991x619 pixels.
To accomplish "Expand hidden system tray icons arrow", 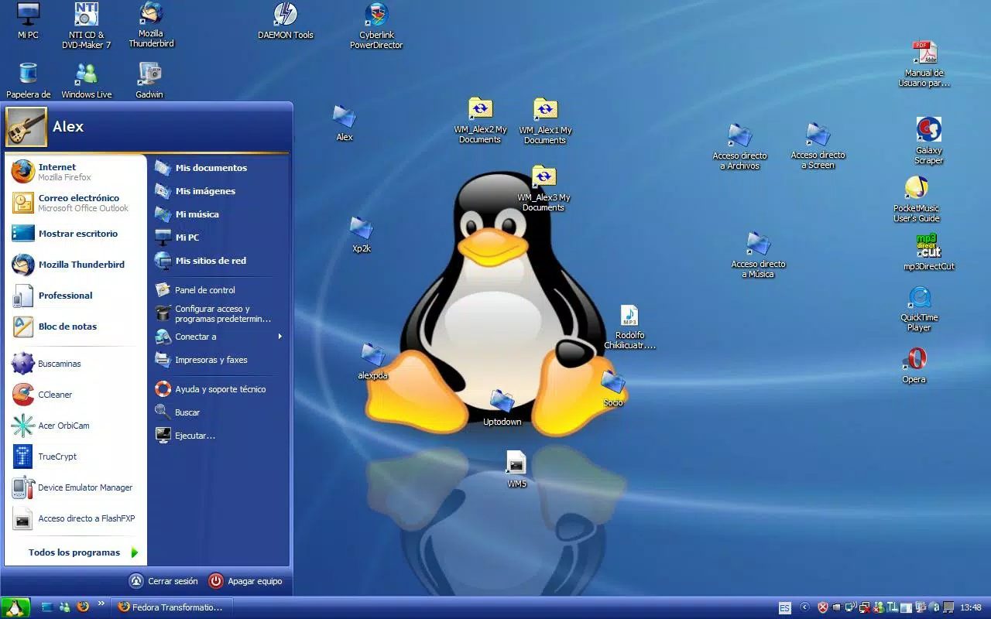I will (804, 607).
